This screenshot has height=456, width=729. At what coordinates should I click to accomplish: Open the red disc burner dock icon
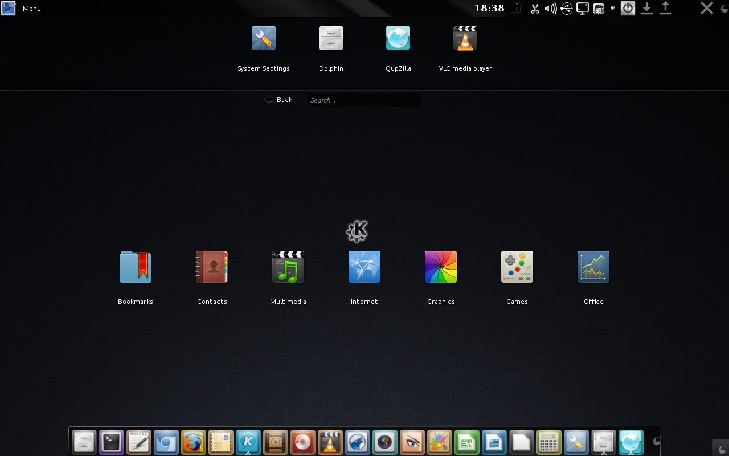[x=303, y=442]
